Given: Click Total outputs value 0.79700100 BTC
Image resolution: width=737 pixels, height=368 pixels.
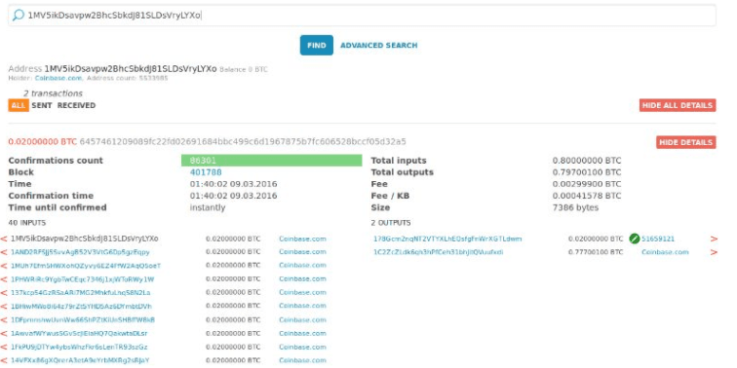Looking at the screenshot, I should 587,172.
